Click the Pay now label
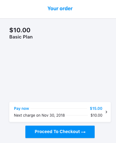Viewport: 116px width, 143px height. pos(21,109)
